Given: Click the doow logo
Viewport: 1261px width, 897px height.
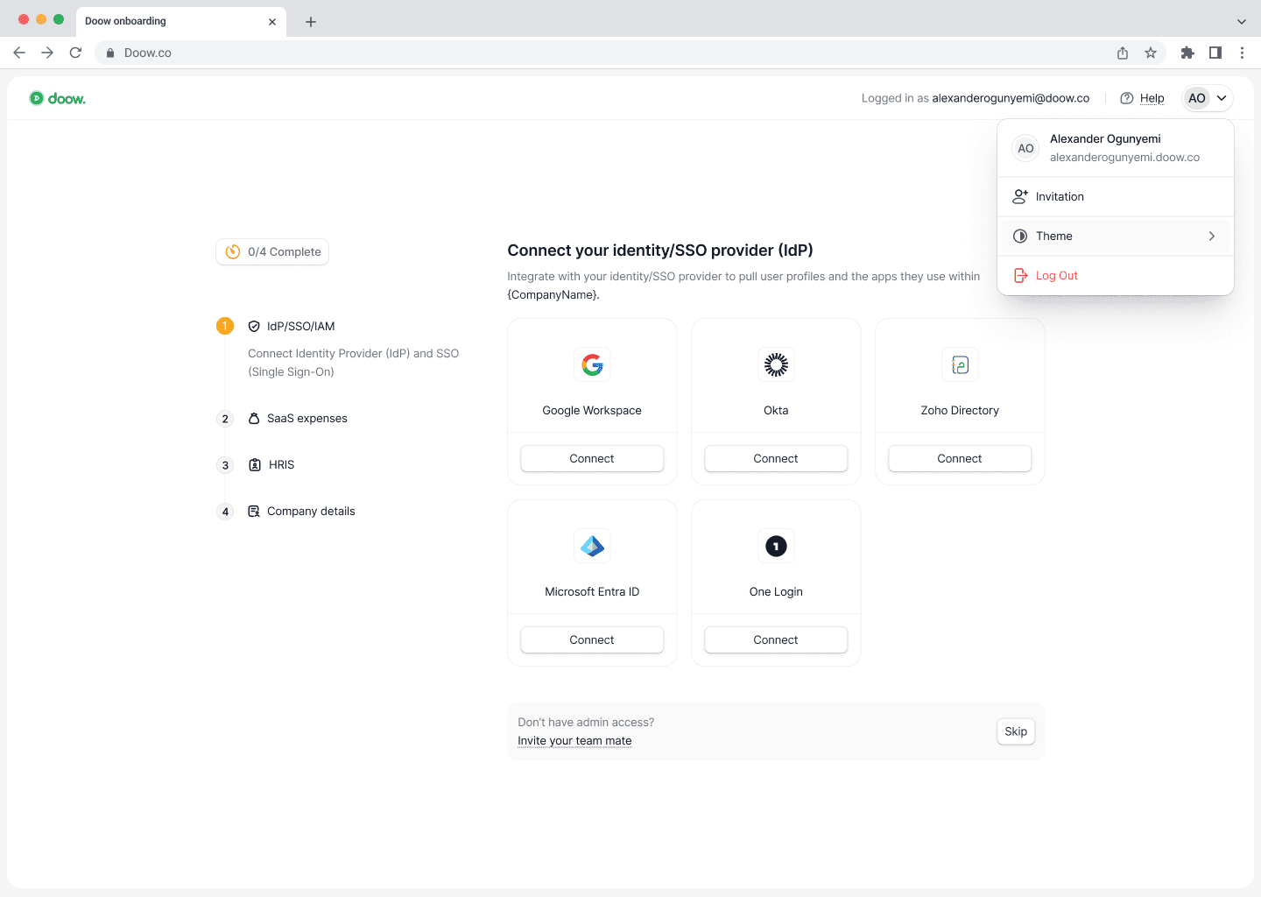Looking at the screenshot, I should click(58, 98).
